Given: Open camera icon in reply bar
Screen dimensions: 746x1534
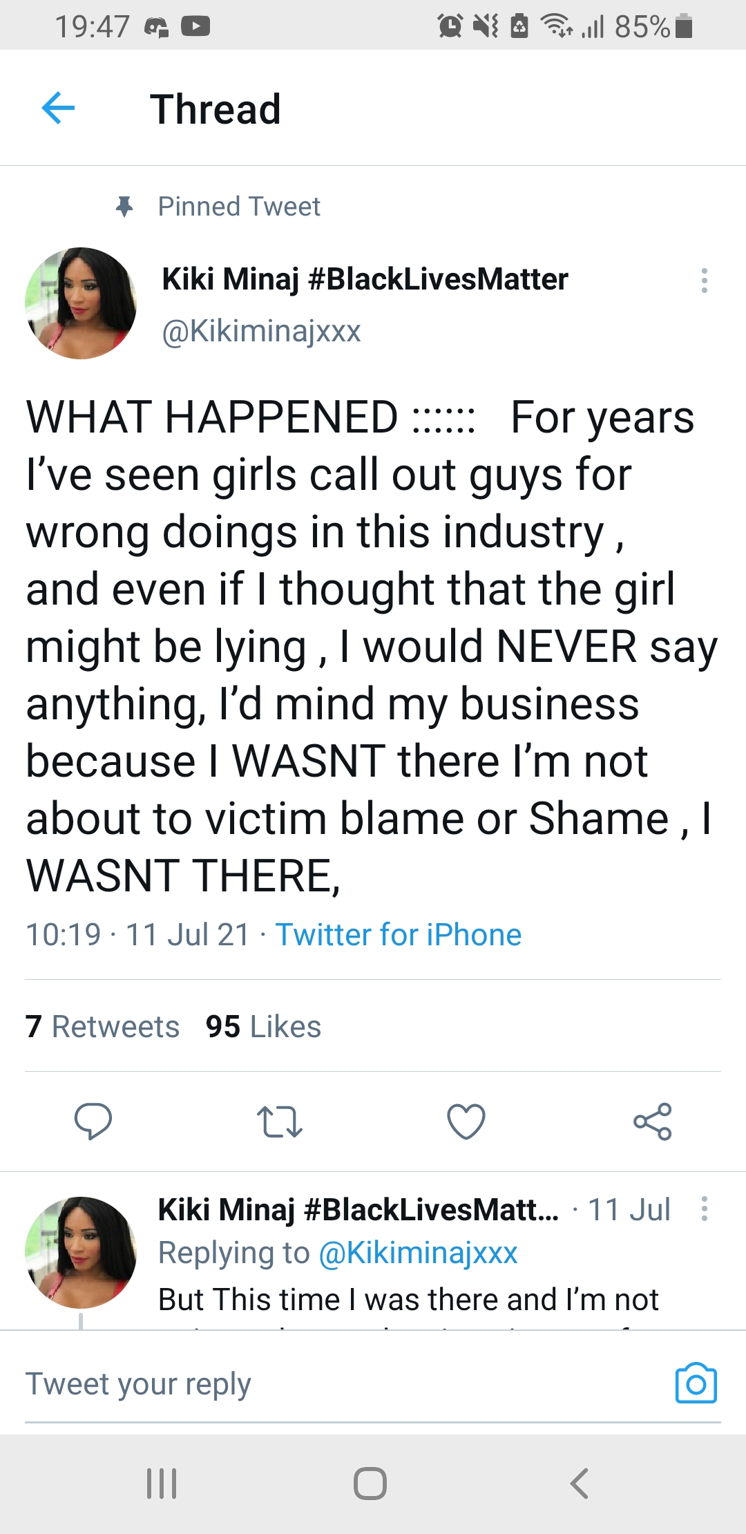Looking at the screenshot, I should [696, 1383].
